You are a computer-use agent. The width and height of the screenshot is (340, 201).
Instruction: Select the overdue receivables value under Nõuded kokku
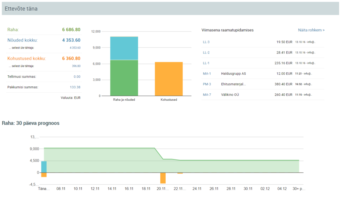click(75, 48)
